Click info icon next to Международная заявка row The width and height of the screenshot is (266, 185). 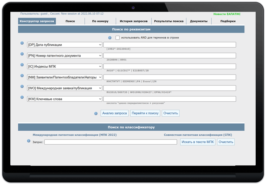point(22,86)
